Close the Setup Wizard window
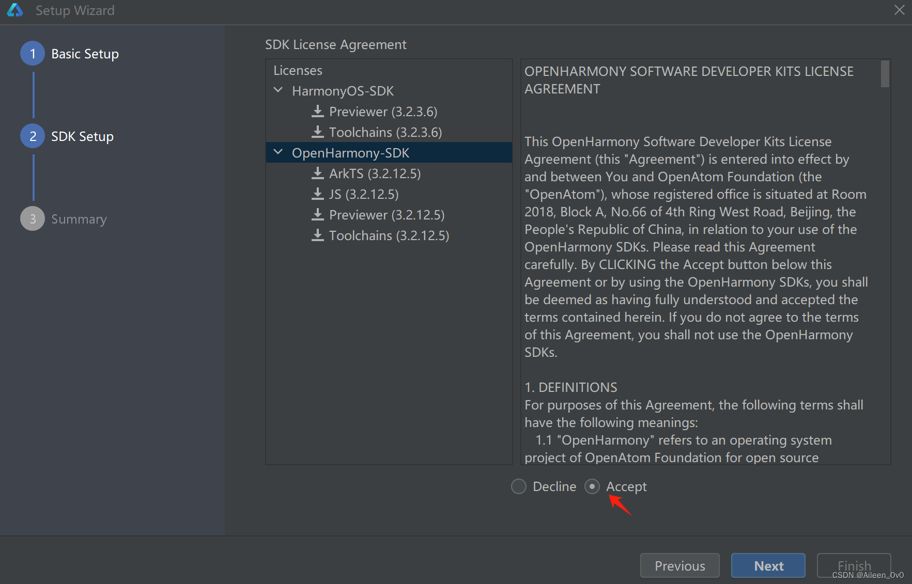Viewport: 912px width, 584px height. click(x=899, y=10)
